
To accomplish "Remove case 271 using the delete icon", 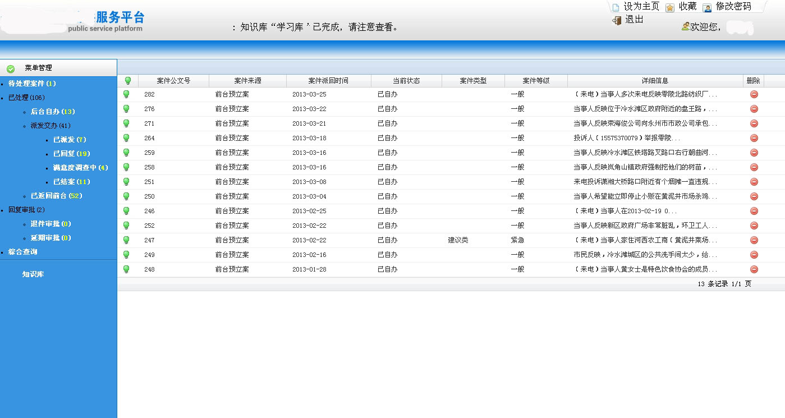I will pyautogui.click(x=754, y=123).
